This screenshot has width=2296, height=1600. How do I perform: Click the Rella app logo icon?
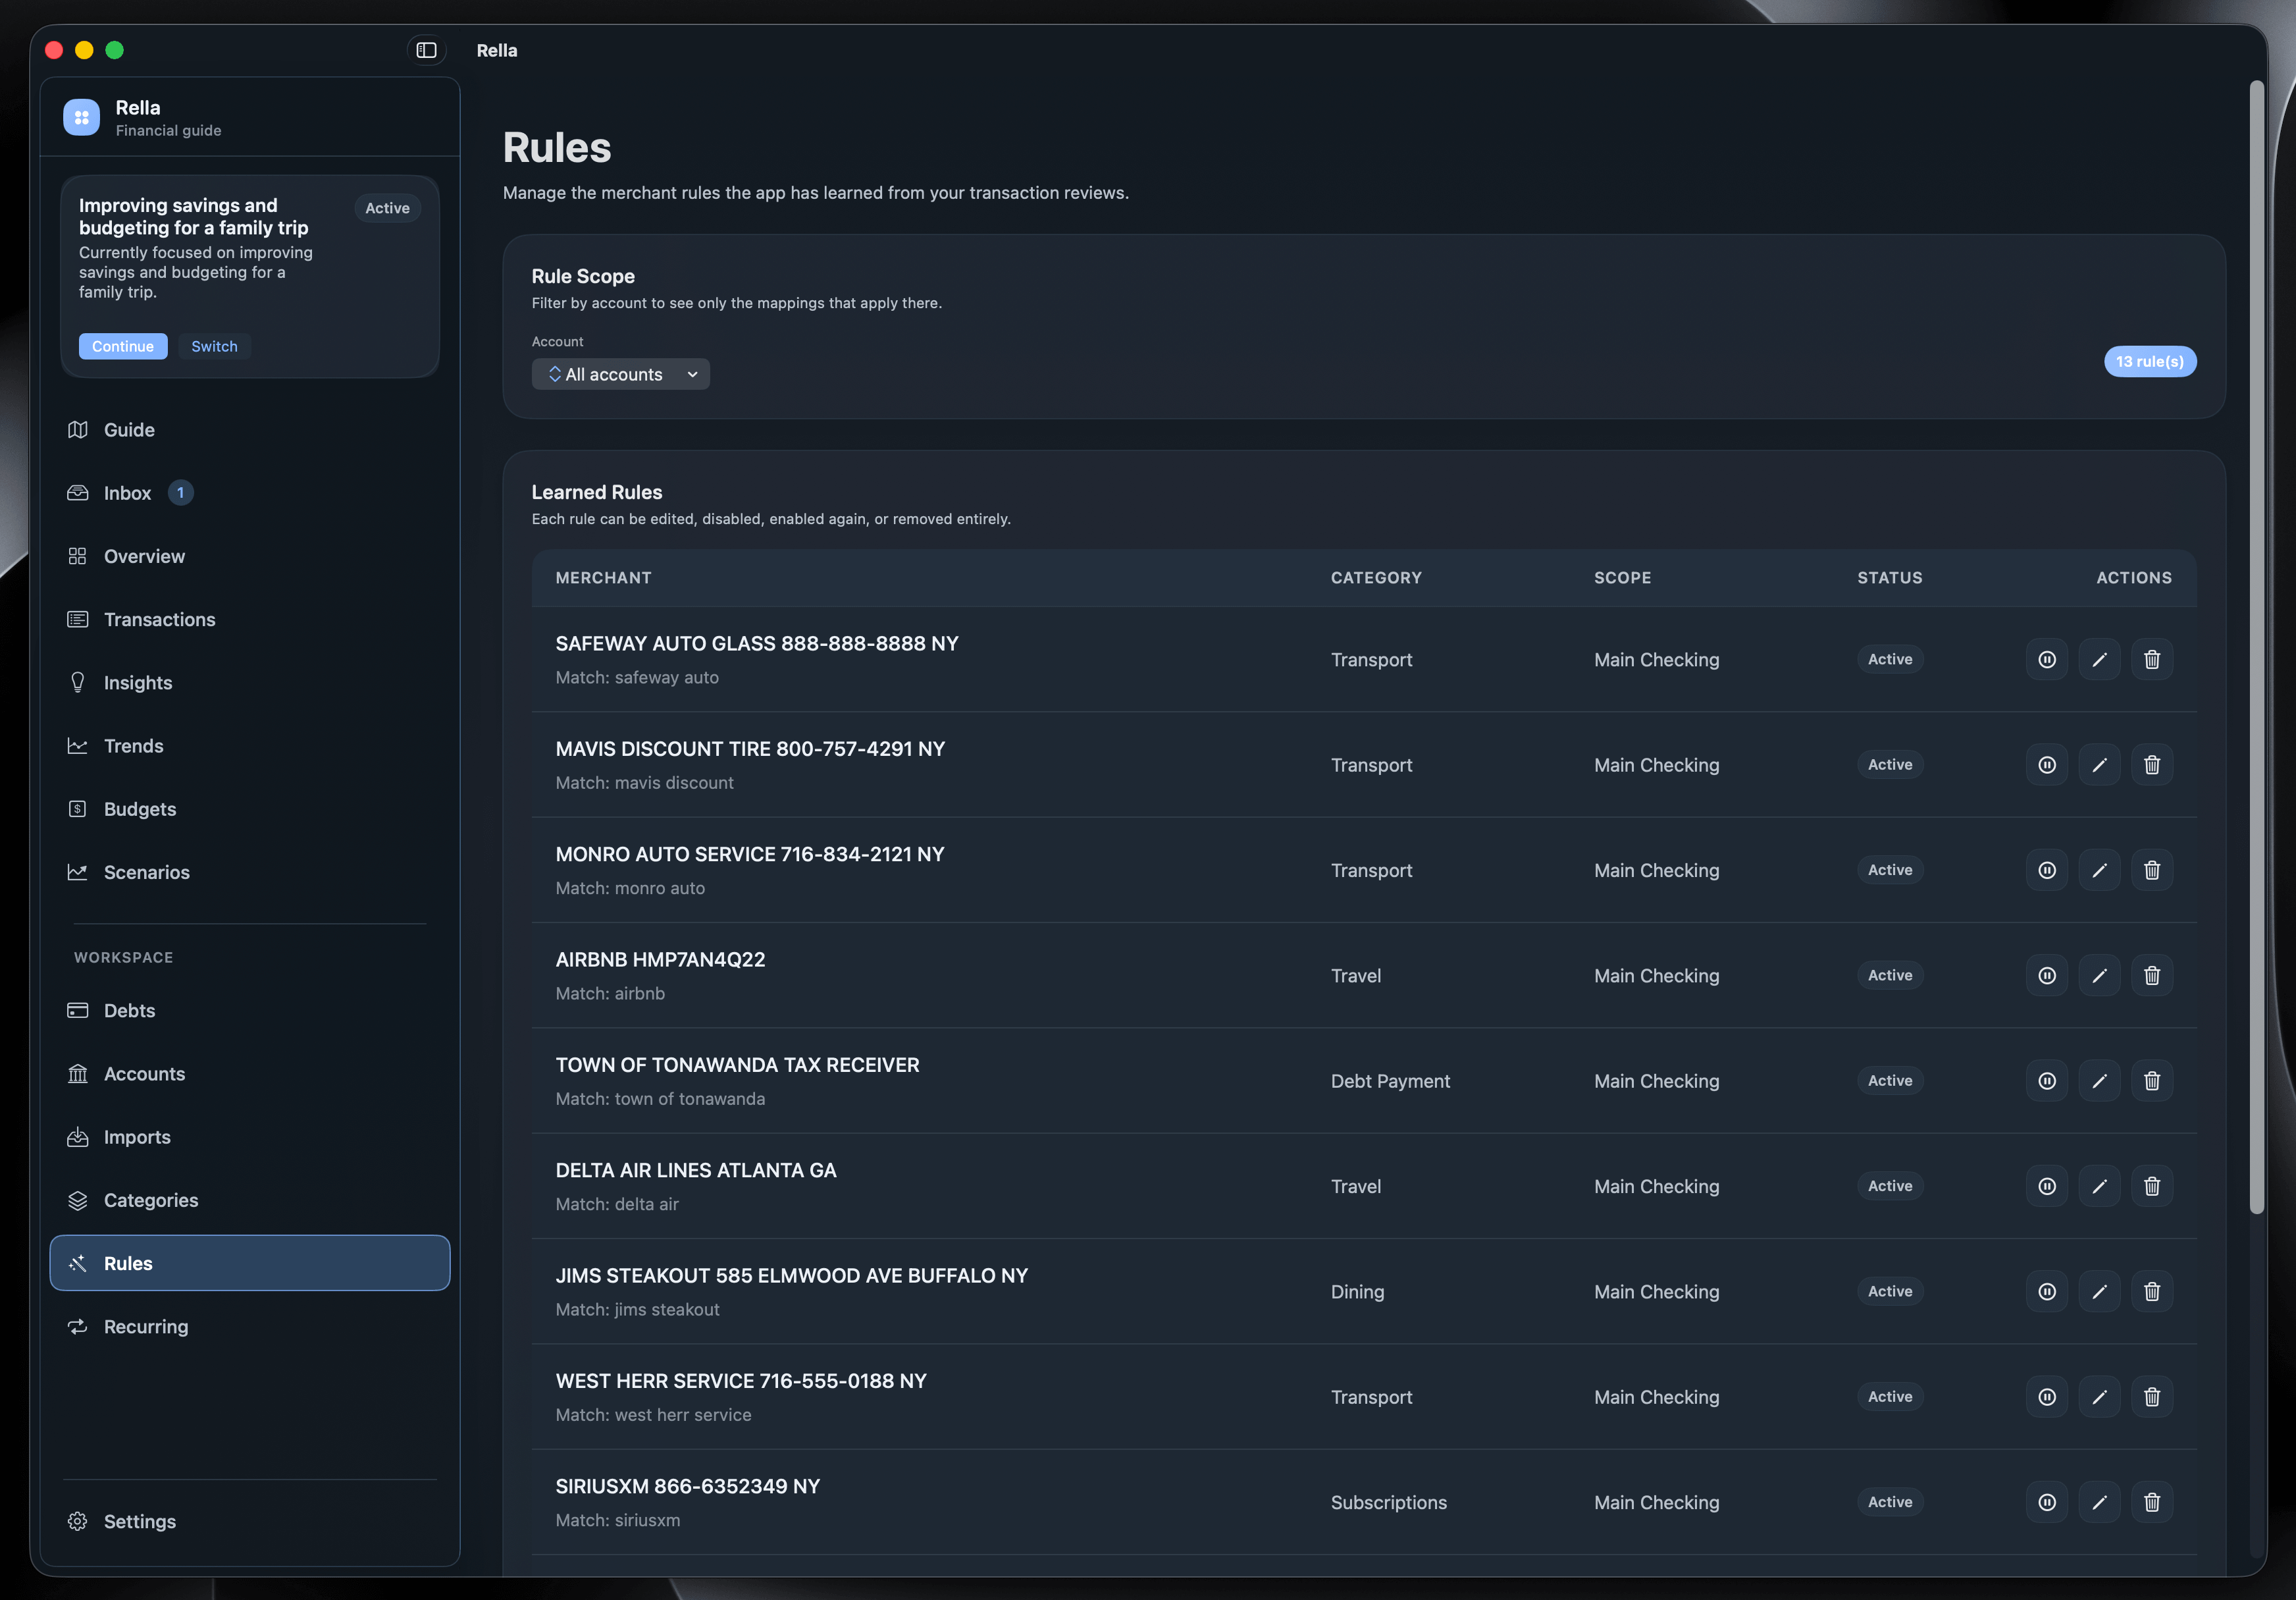point(82,117)
